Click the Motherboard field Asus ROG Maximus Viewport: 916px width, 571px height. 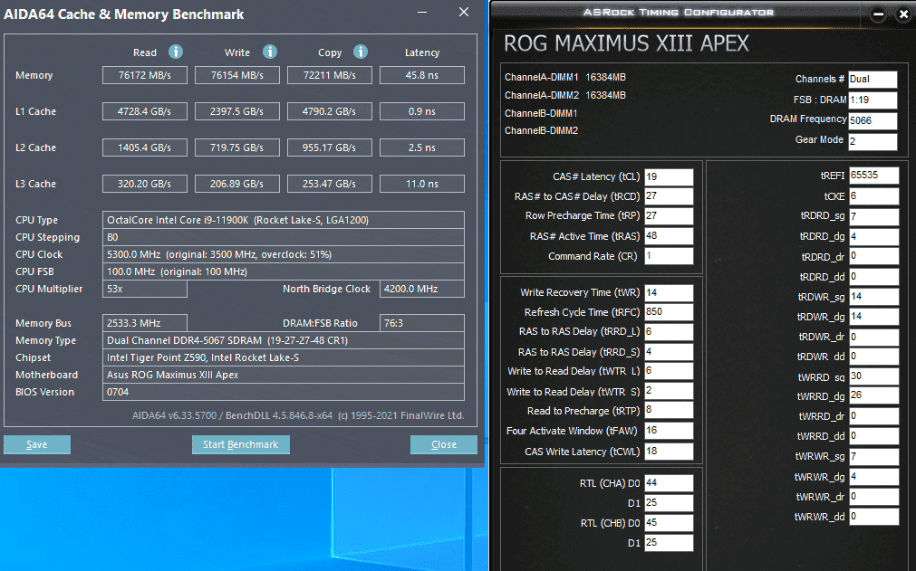[x=284, y=375]
